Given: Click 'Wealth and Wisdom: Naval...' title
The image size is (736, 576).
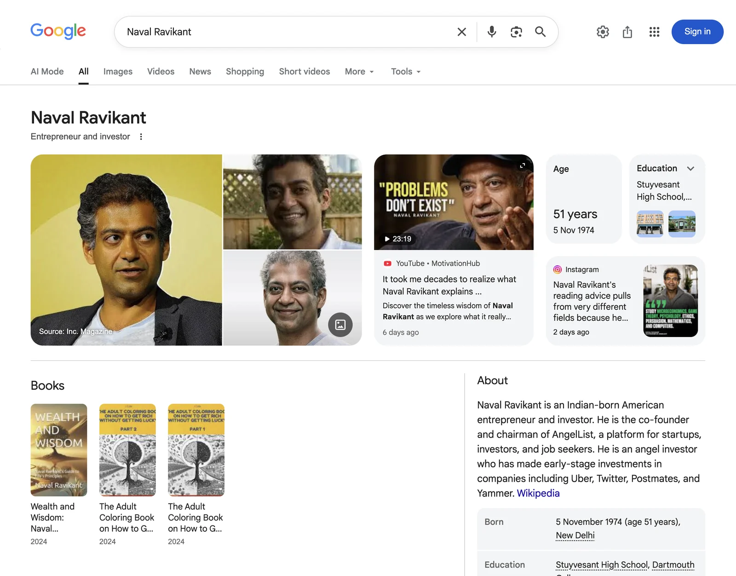Looking at the screenshot, I should point(52,517).
